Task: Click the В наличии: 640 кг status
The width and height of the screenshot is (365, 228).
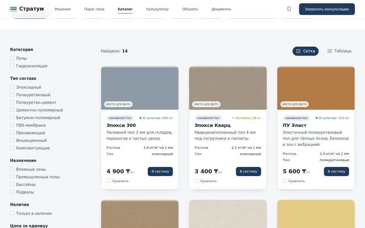Action: point(156,118)
